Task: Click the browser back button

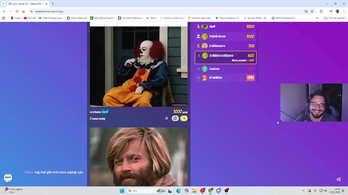Action: click(4, 11)
